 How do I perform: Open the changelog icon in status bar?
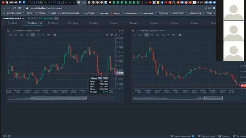[x=172, y=136]
